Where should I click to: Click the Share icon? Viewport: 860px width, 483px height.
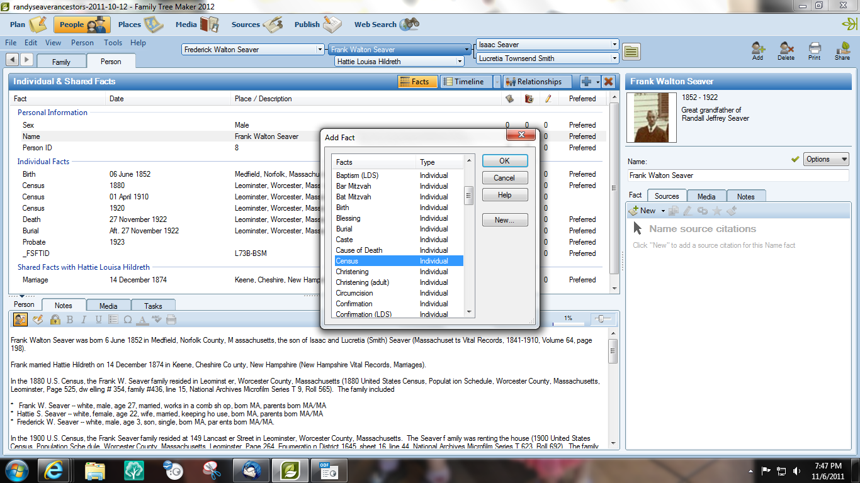click(842, 50)
